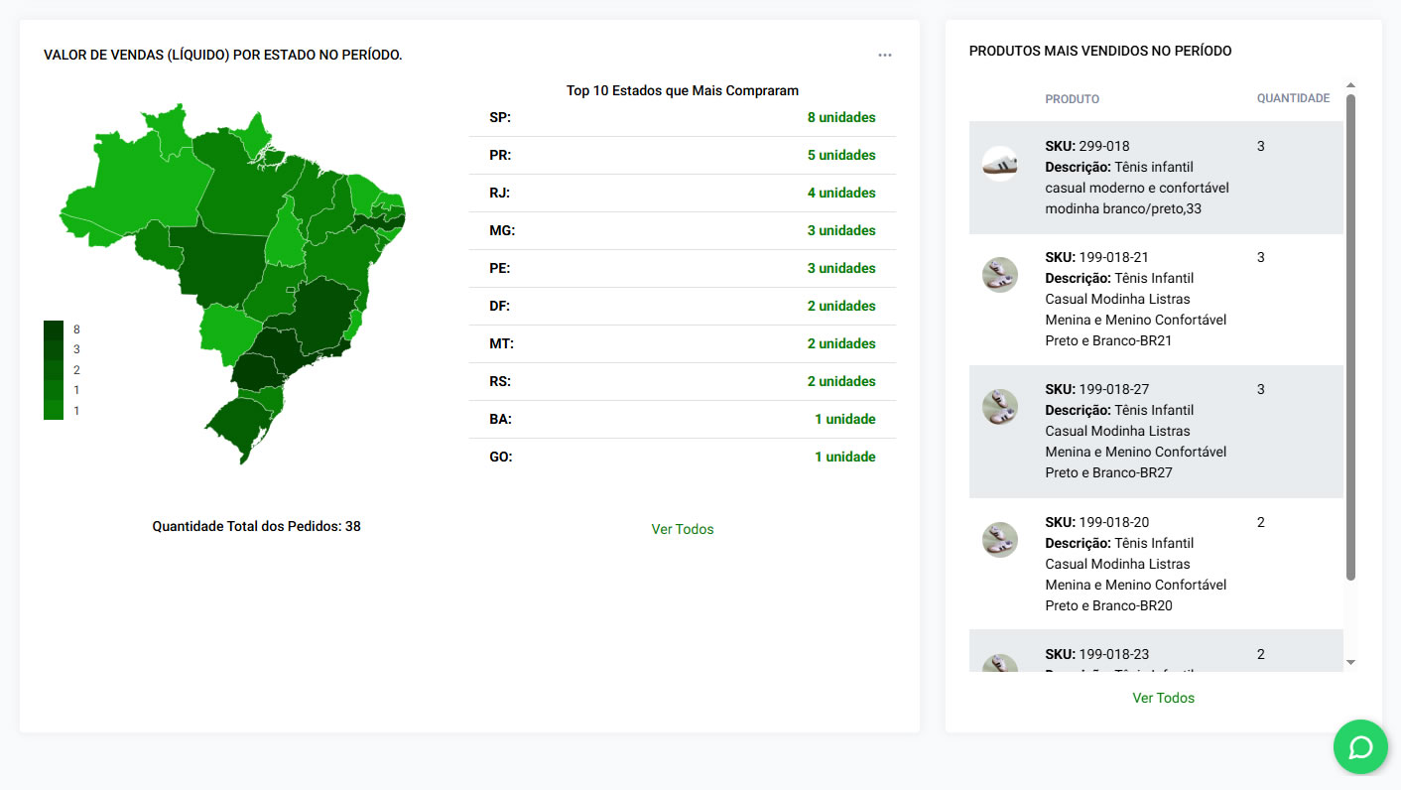Click '1 unidade' next to GO
This screenshot has width=1401, height=790.
[844, 457]
